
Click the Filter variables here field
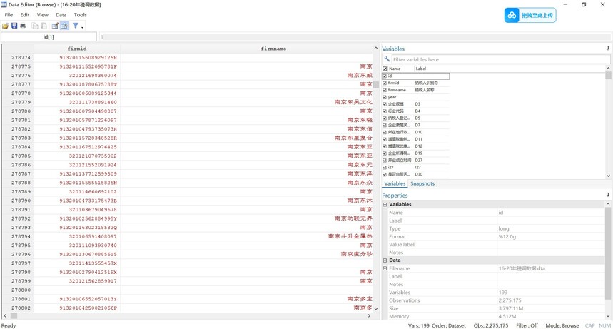coord(500,59)
